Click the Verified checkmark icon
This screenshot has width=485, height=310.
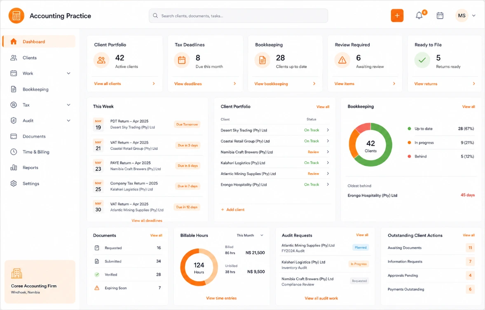coord(97,275)
